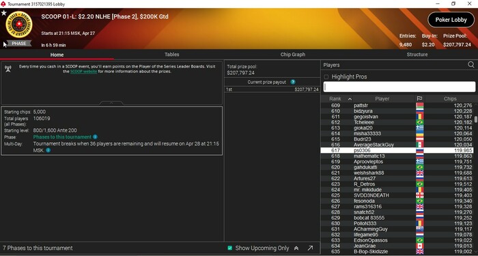Switch to the Home tab
The image size is (478, 256).
tap(57, 55)
